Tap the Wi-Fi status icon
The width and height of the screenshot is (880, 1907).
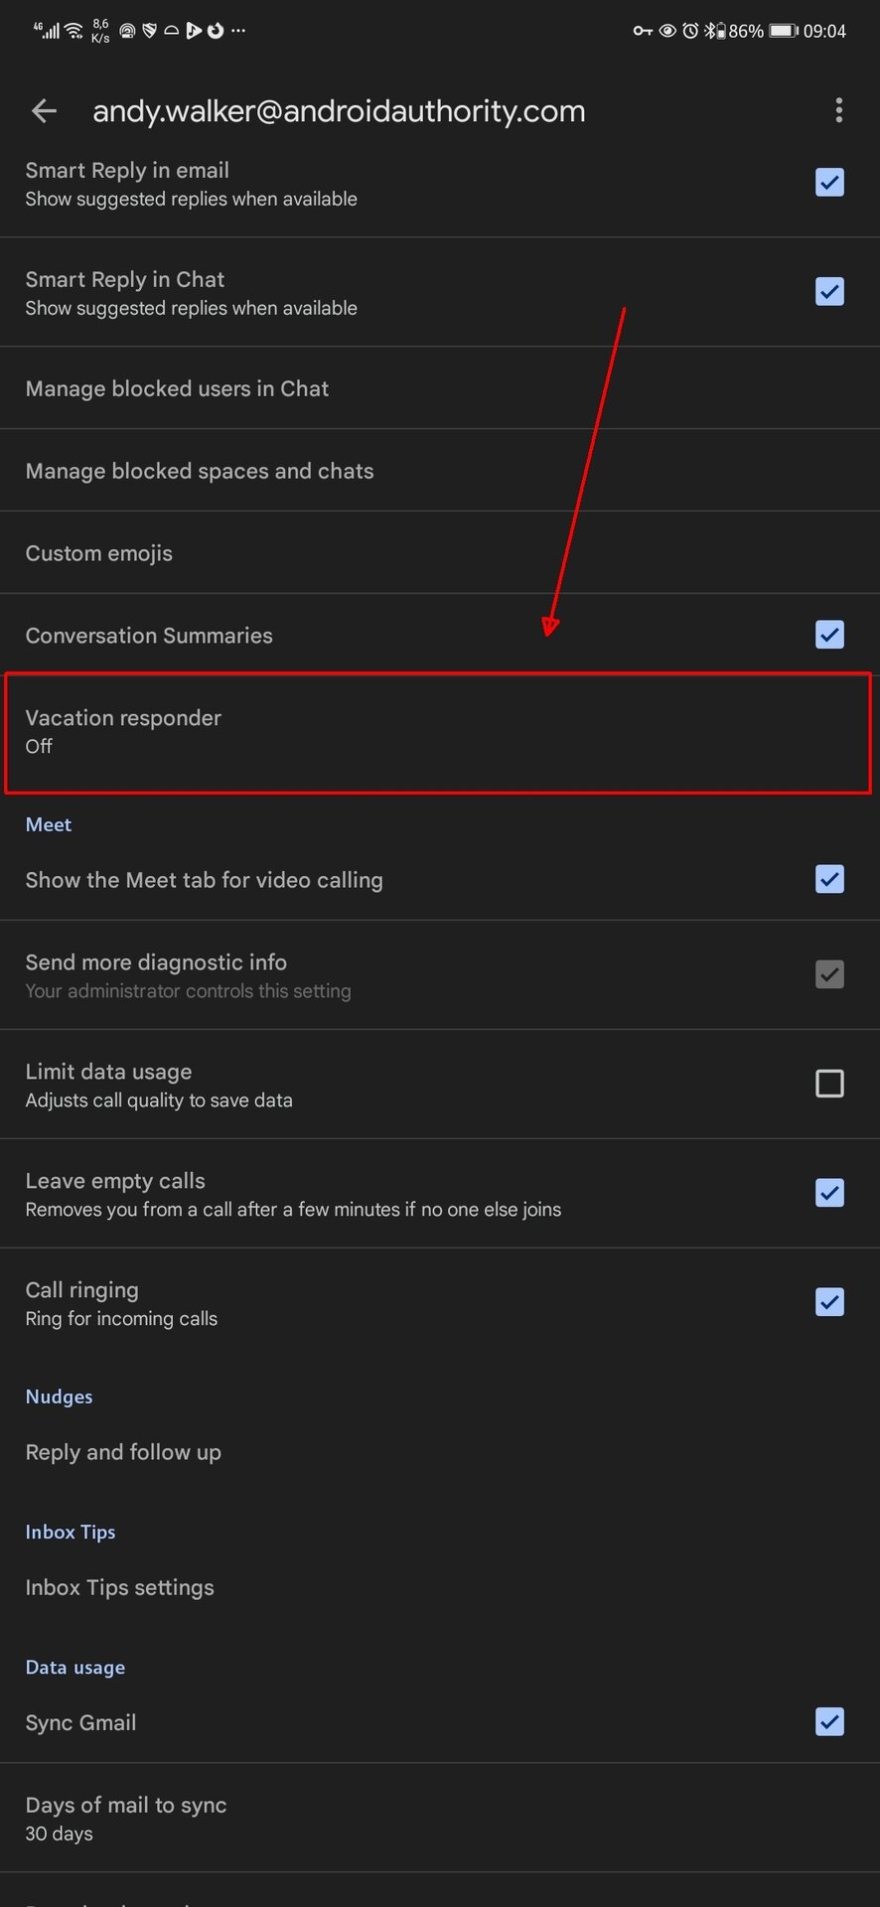[73, 31]
